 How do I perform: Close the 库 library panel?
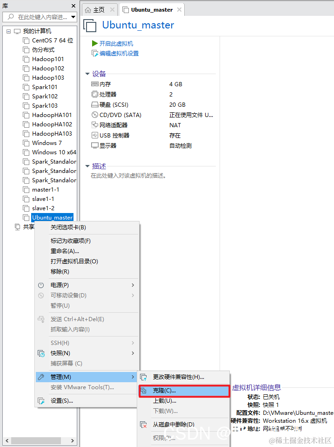pos(73,6)
